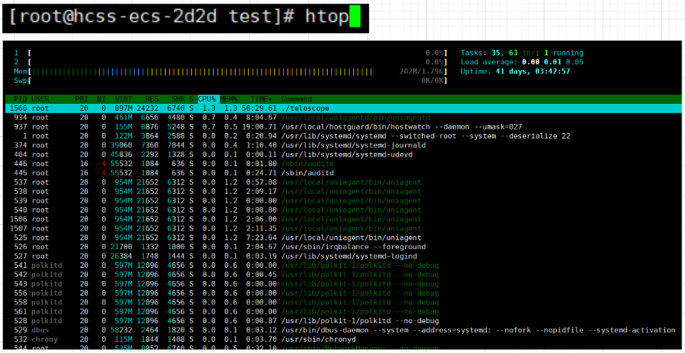Select PID 1 systemd --switched-root row
685x353 pixels.
(344, 136)
